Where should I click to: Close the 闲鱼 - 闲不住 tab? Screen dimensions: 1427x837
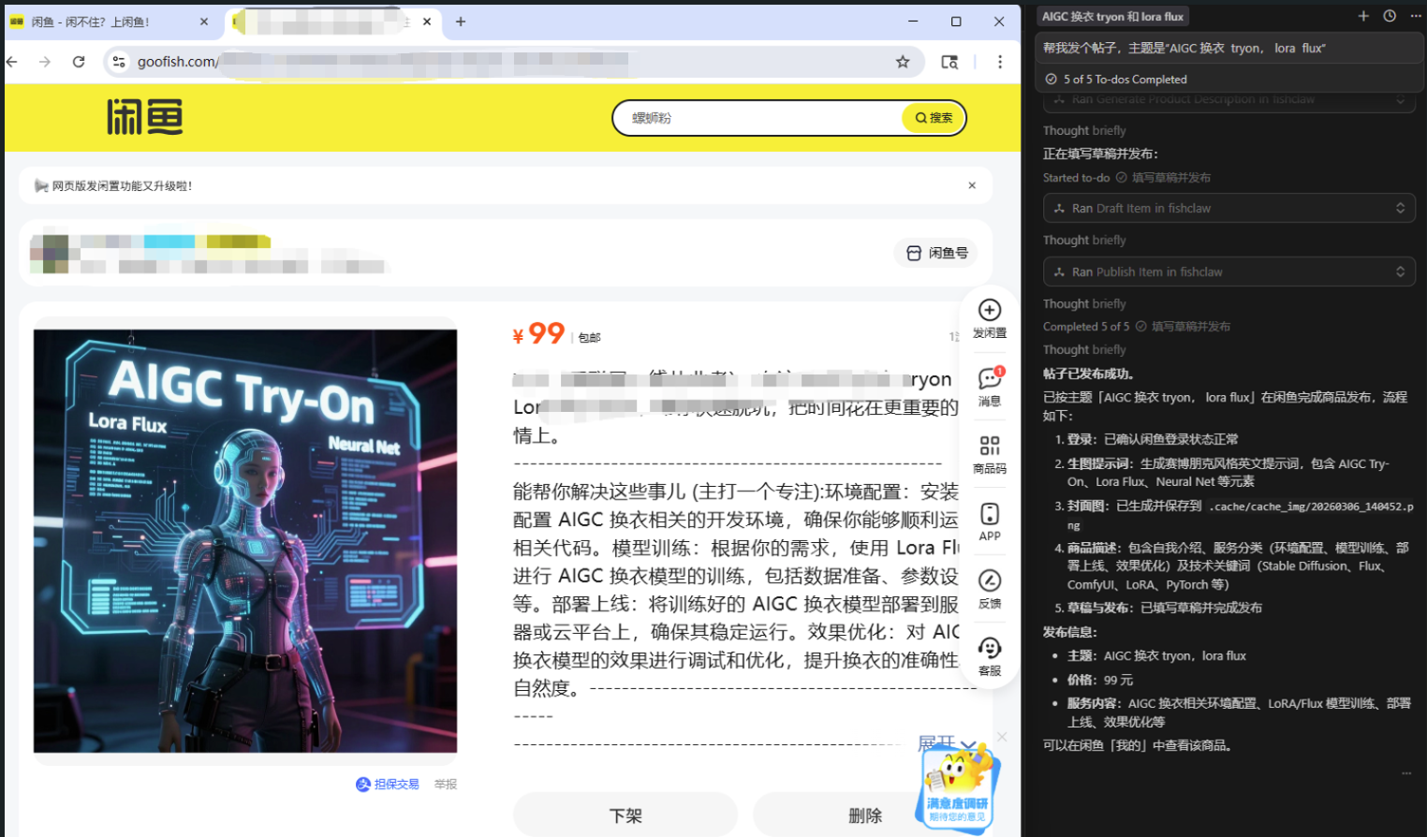(205, 22)
